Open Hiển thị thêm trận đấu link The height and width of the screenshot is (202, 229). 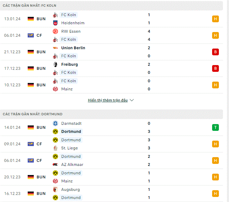coord(108,100)
